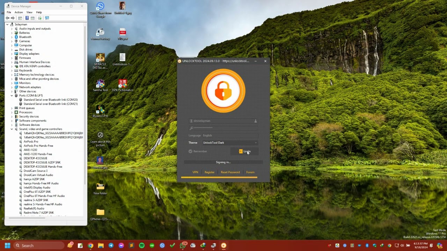Select the DZKJ Schematics desktop icon
The image size is (447, 251).
[123, 85]
